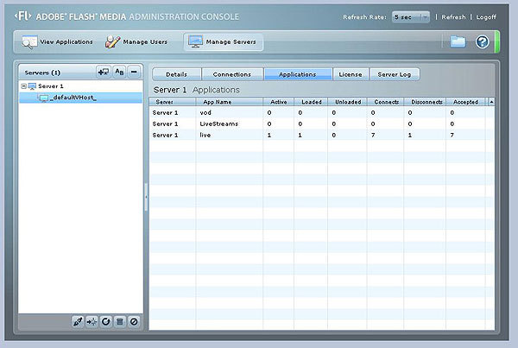
Task: Open the folder icon in top toolbar
Action: 458,41
